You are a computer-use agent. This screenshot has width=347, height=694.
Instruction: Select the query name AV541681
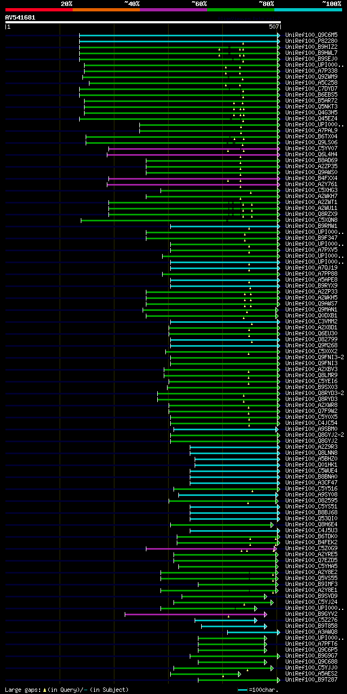click(x=20, y=17)
